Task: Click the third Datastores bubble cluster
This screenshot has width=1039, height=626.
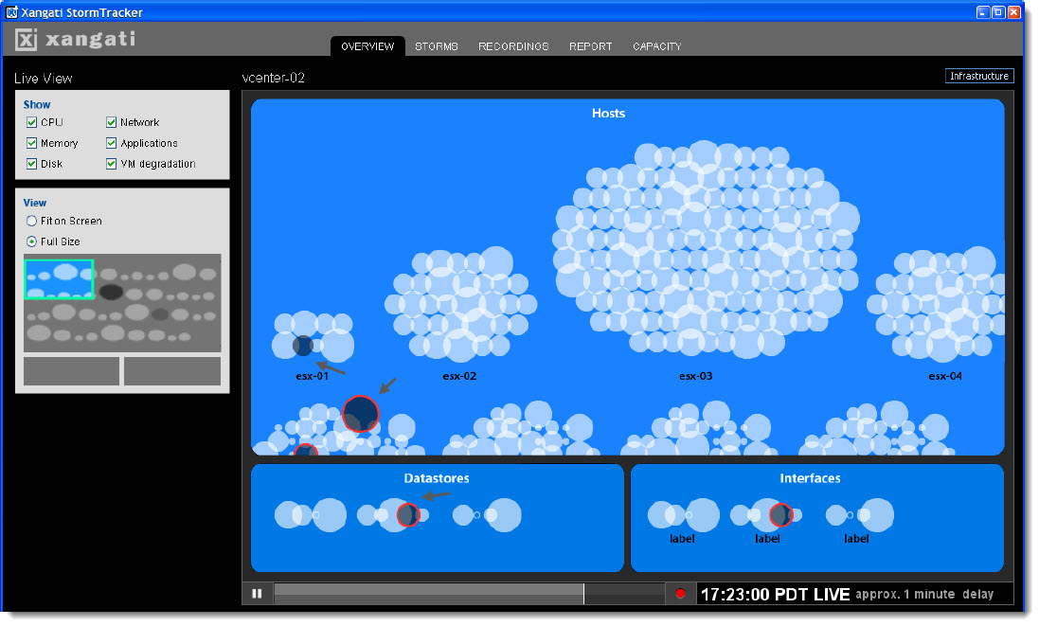Action: 487,515
